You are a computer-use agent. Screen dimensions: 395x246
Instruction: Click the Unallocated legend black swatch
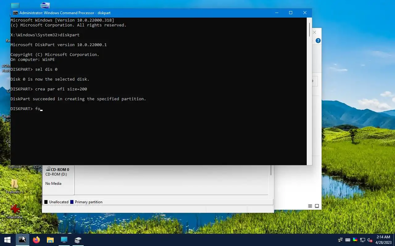pyautogui.click(x=46, y=202)
